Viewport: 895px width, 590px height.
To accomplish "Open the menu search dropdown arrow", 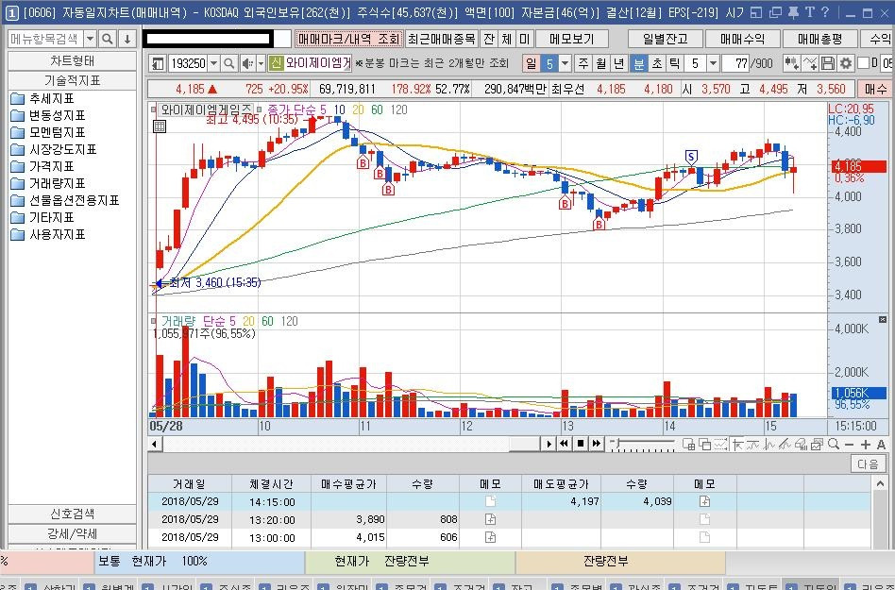I will (91, 39).
